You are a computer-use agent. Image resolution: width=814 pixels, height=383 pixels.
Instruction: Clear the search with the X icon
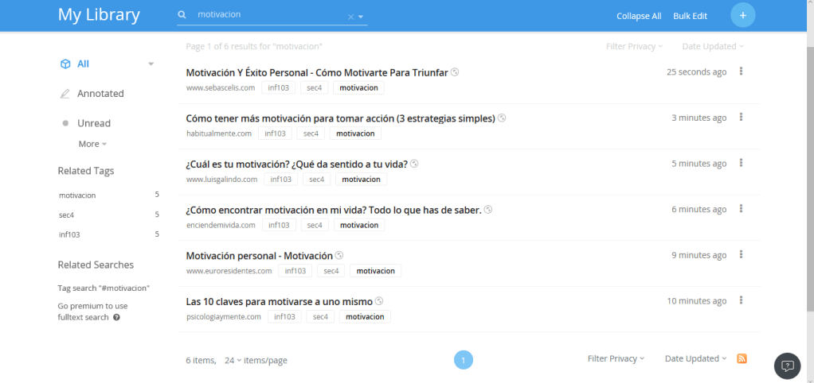(350, 16)
